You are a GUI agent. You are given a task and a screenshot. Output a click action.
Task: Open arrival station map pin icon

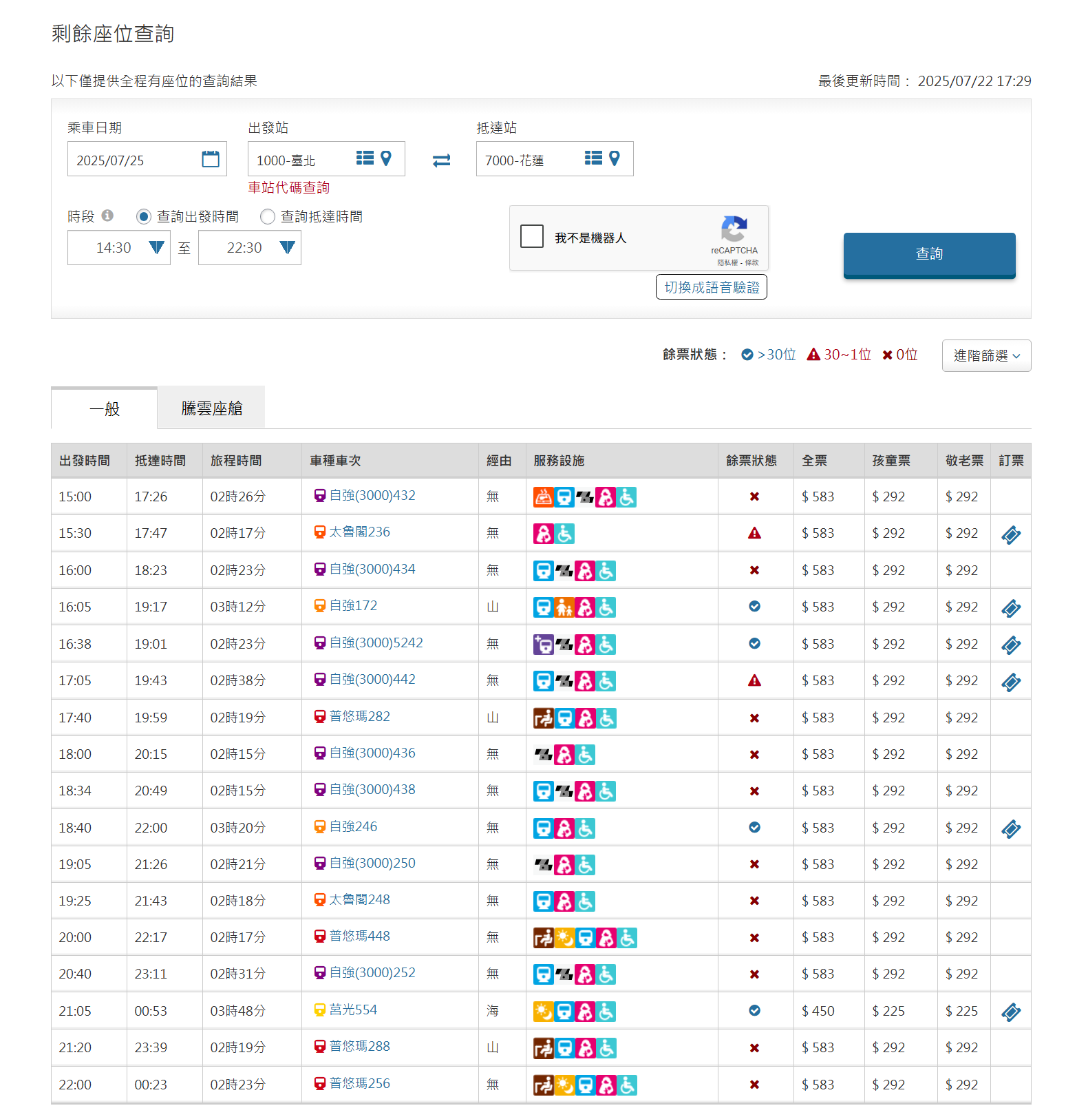(615, 158)
